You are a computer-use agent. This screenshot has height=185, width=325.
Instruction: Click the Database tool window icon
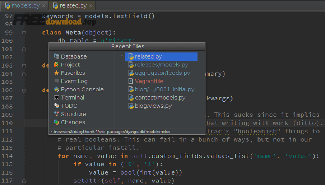(x=56, y=56)
